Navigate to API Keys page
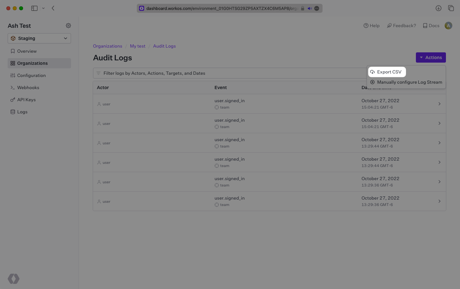 [x=26, y=100]
